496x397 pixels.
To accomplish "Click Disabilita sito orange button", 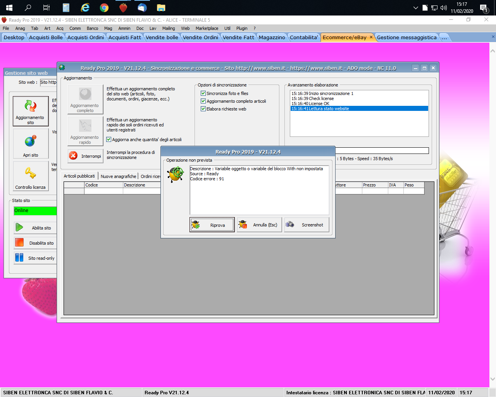I will (35, 243).
